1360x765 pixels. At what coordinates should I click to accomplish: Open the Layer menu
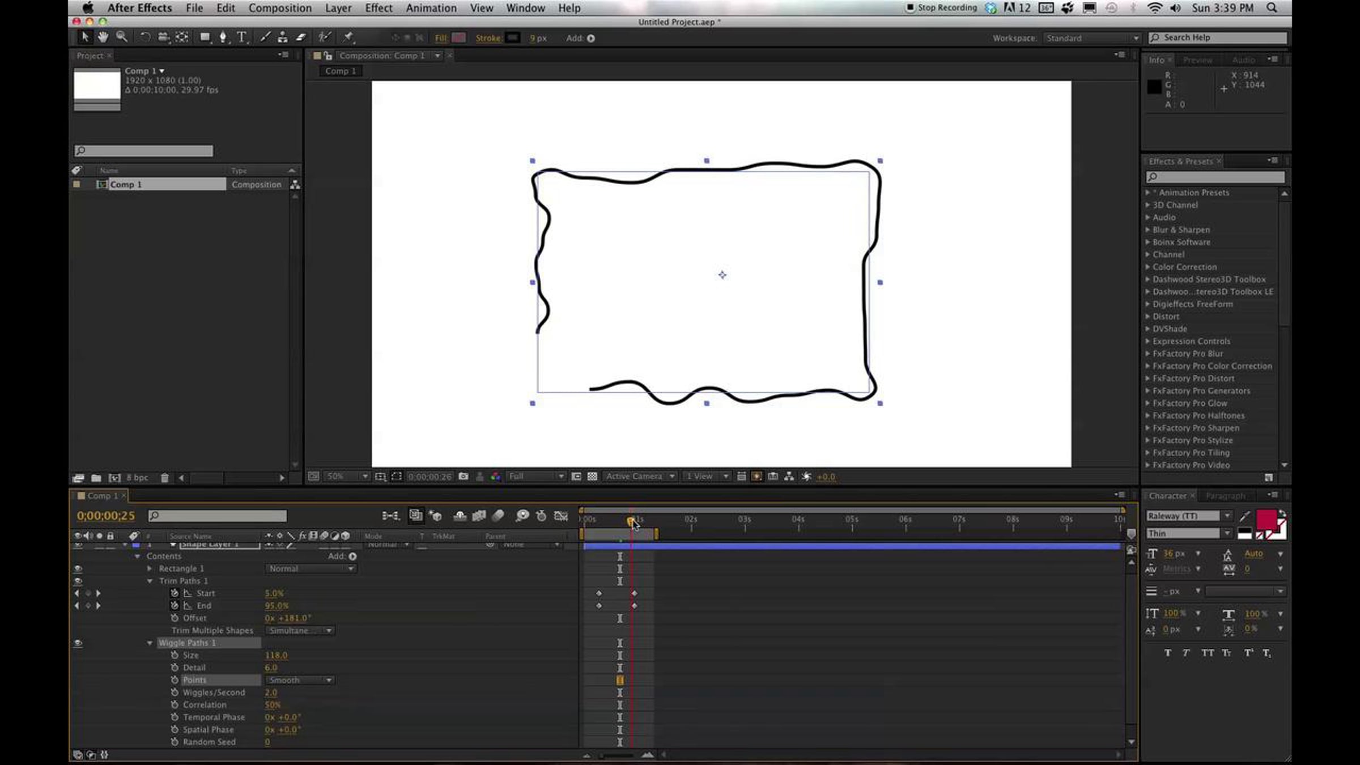coord(338,8)
